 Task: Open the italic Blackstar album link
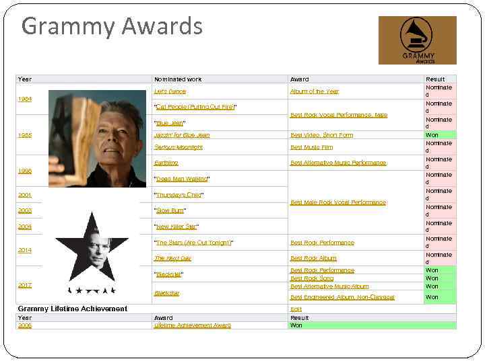click(x=167, y=293)
